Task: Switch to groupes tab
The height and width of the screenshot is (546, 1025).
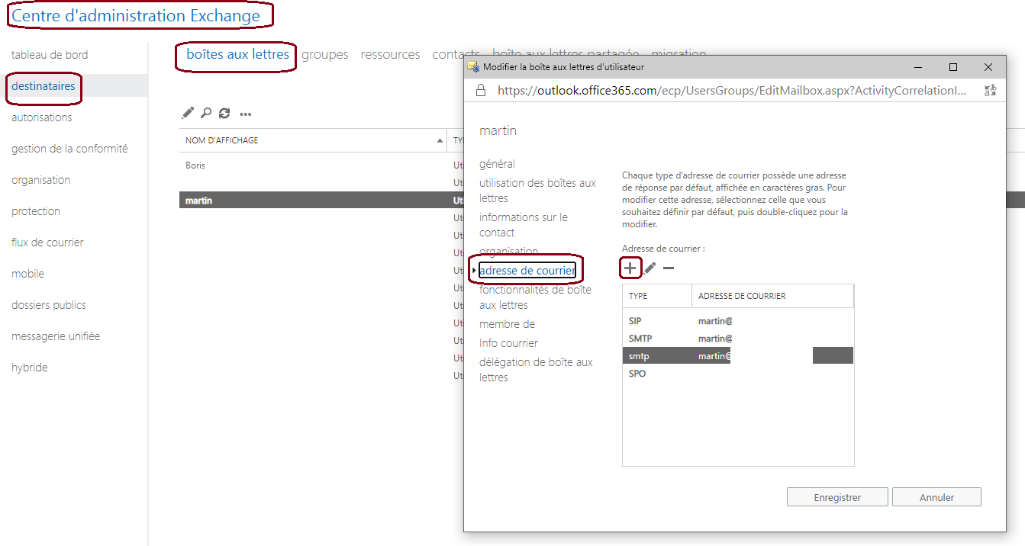Action: coord(324,54)
